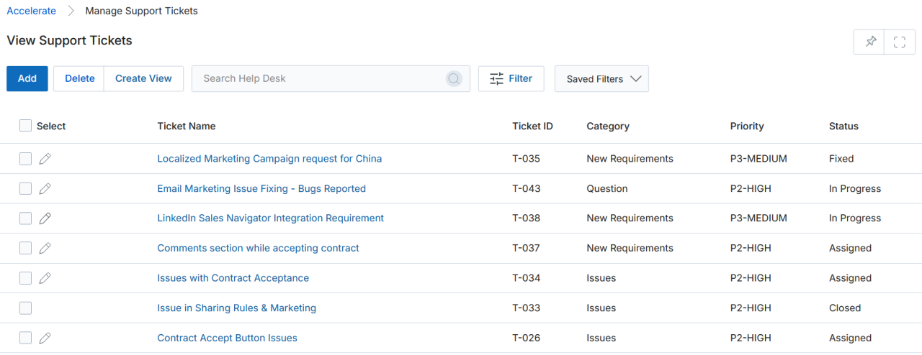Click ticket ID T-034 cell
Viewport: 922px width, 355px height.
pyautogui.click(x=526, y=278)
